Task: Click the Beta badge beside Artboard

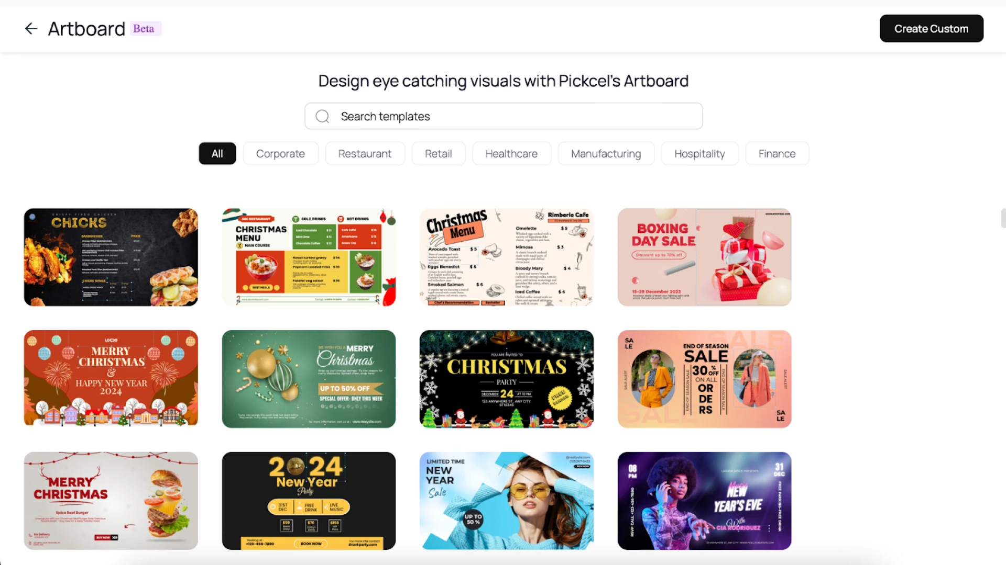Action: (x=144, y=29)
